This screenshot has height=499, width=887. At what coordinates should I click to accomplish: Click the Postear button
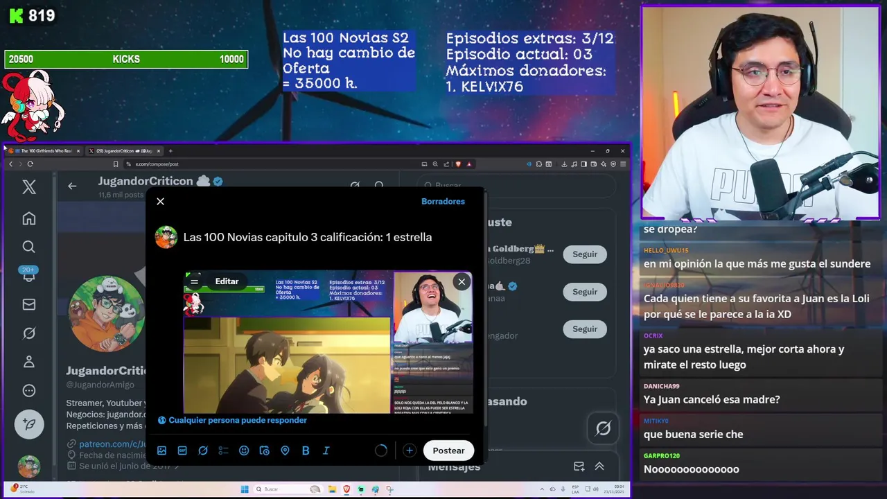point(448,450)
